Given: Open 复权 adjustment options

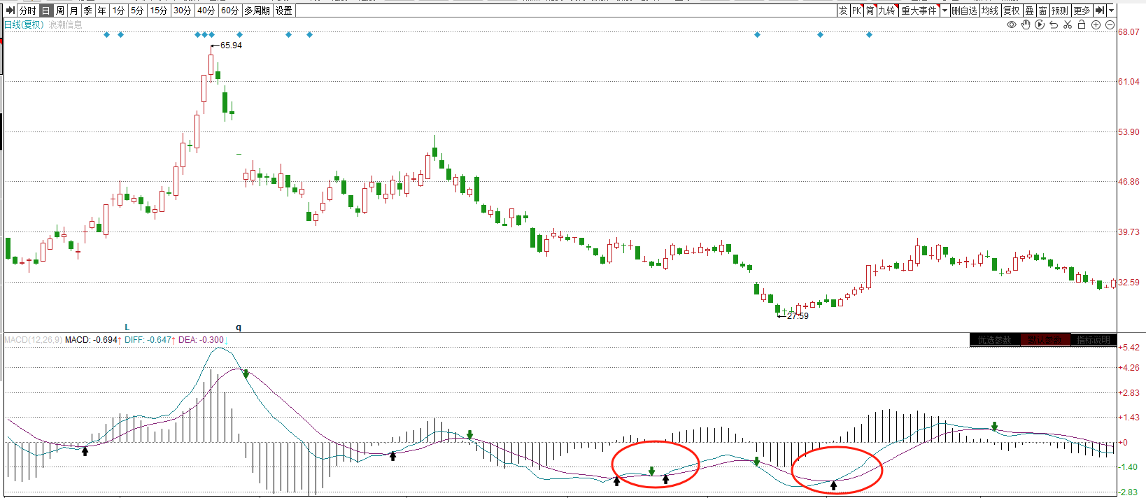Looking at the screenshot, I should tap(1012, 10).
